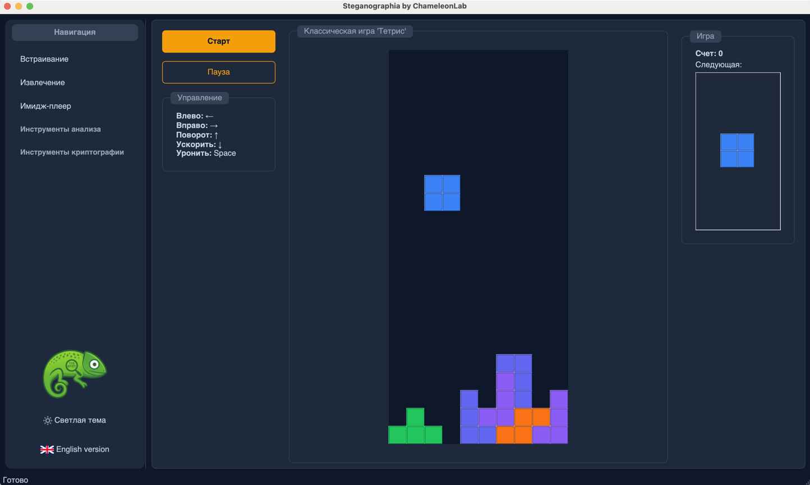Click the orange Старт button

point(219,41)
